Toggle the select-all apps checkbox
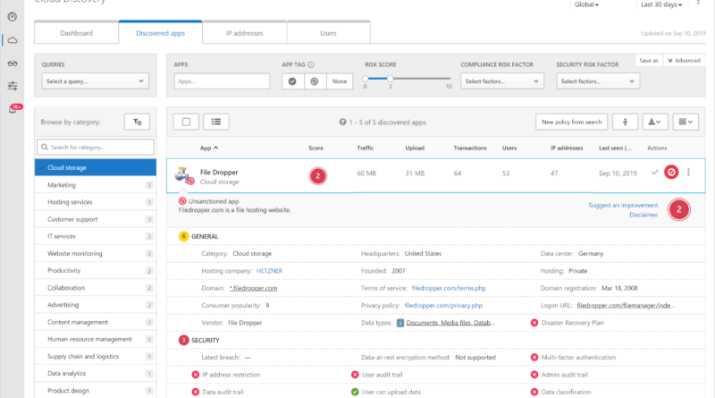This screenshot has width=715, height=398. point(186,122)
